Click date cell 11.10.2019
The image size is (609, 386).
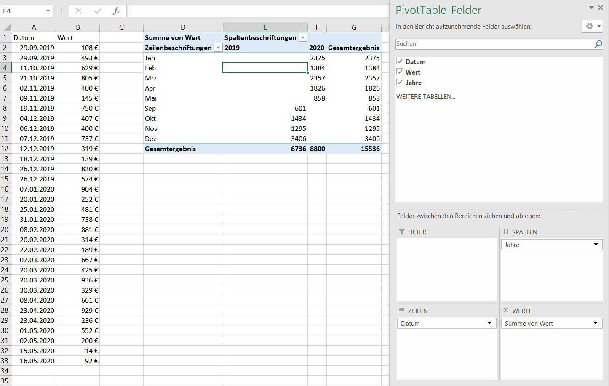(x=34, y=68)
